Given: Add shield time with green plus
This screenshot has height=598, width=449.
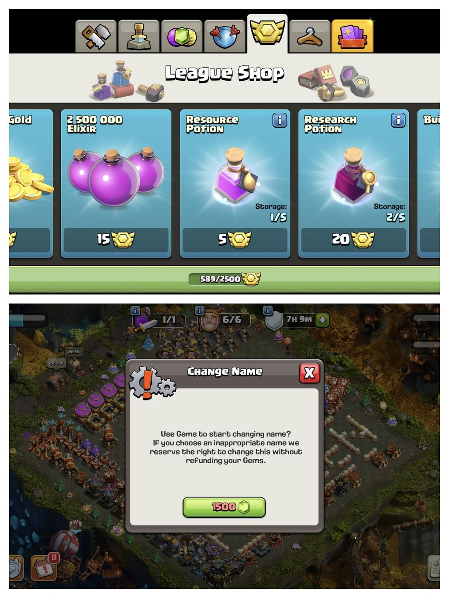Looking at the screenshot, I should click(x=322, y=320).
